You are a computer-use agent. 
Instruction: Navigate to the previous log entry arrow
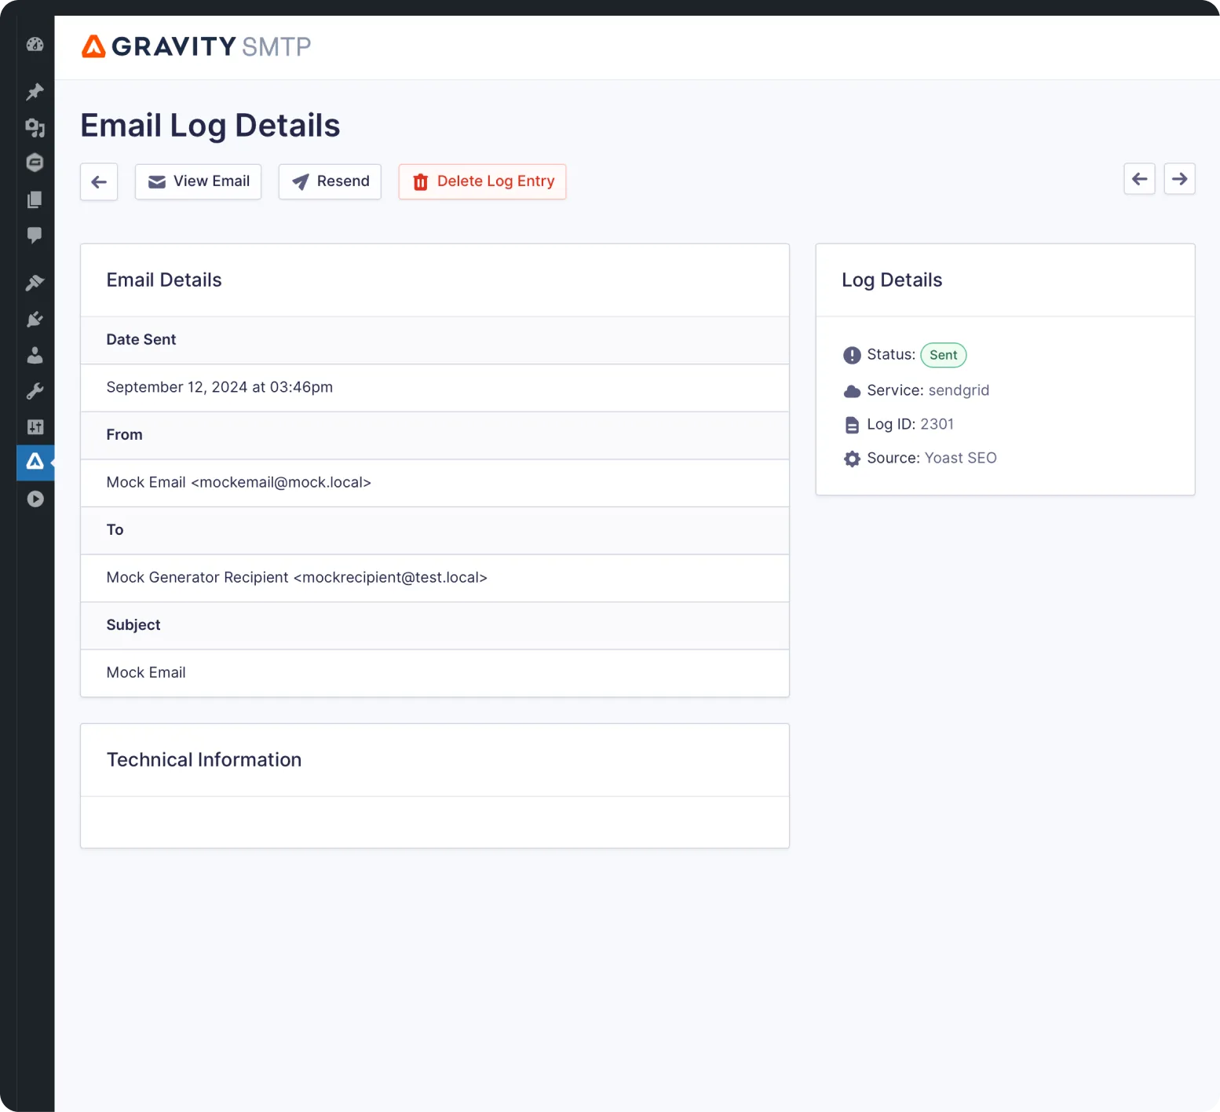point(1139,178)
